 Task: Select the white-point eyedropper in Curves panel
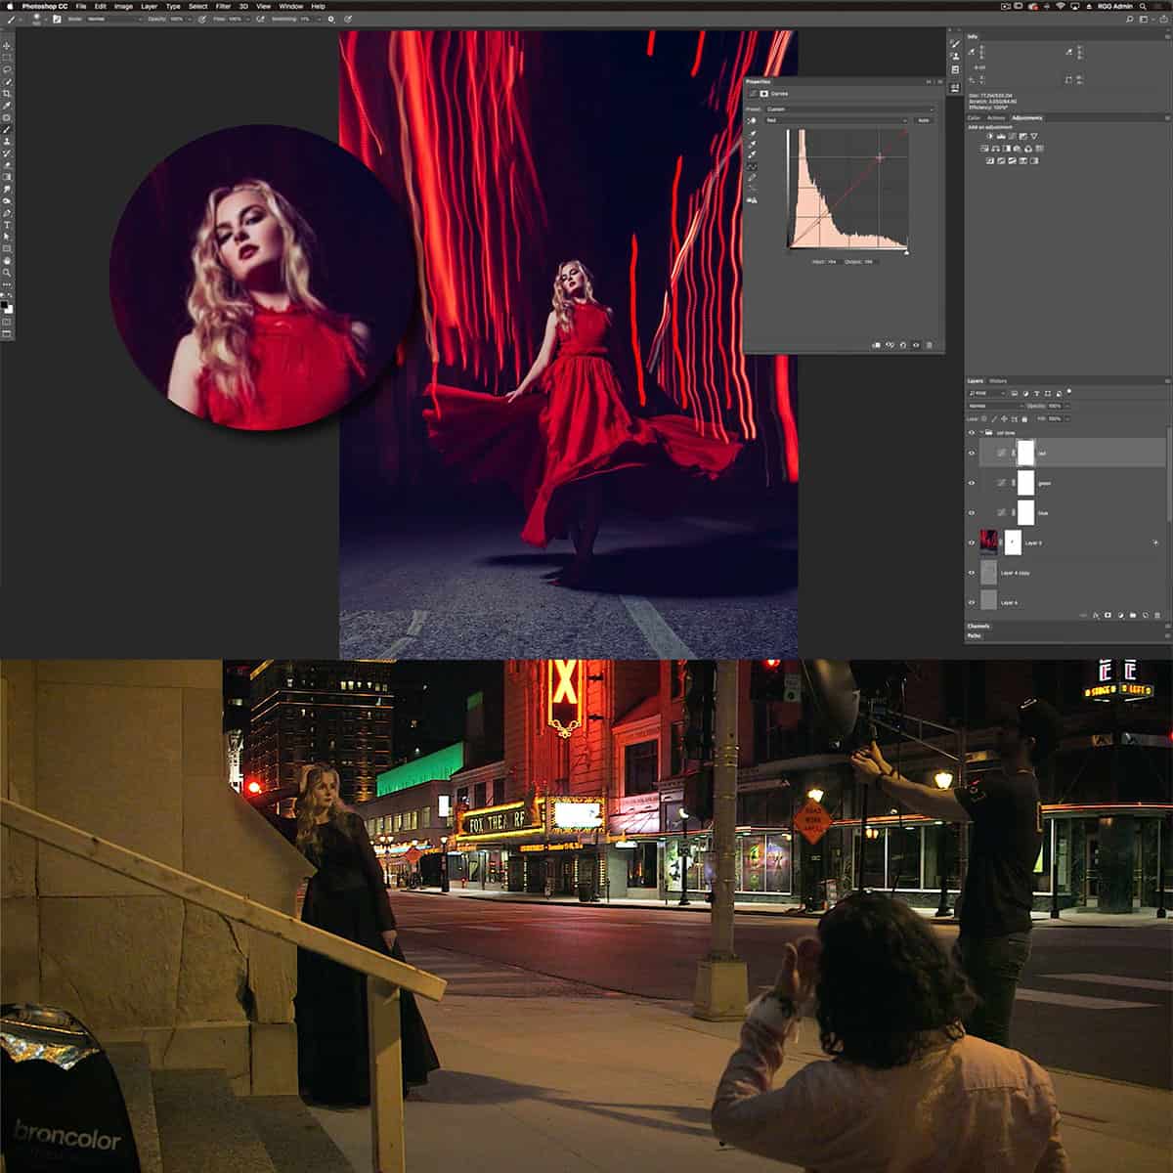point(753,152)
